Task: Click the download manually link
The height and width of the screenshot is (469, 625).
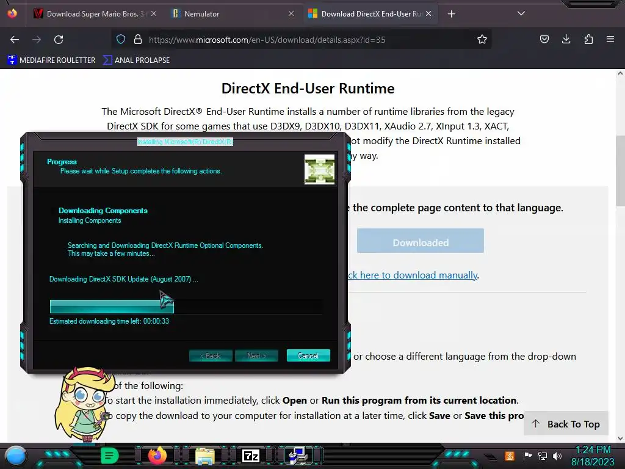Action: tap(412, 275)
